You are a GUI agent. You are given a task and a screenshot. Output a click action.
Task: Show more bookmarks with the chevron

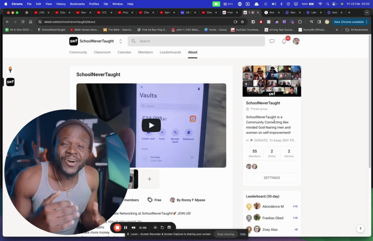[337, 30]
